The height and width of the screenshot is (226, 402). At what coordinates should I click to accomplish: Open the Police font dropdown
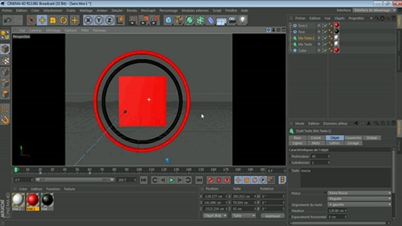[359, 193]
